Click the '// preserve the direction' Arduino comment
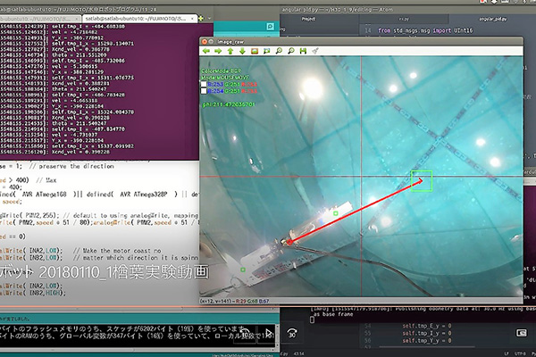 point(71,166)
